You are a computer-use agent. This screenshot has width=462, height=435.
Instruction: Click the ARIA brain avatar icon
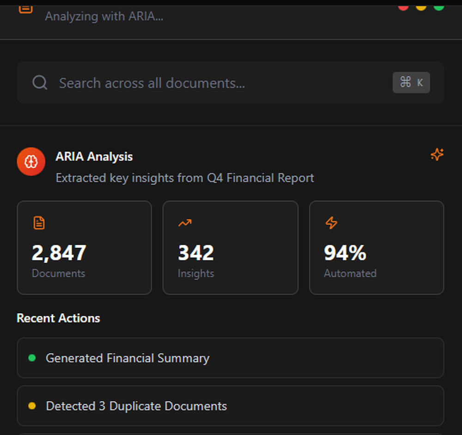pos(31,162)
